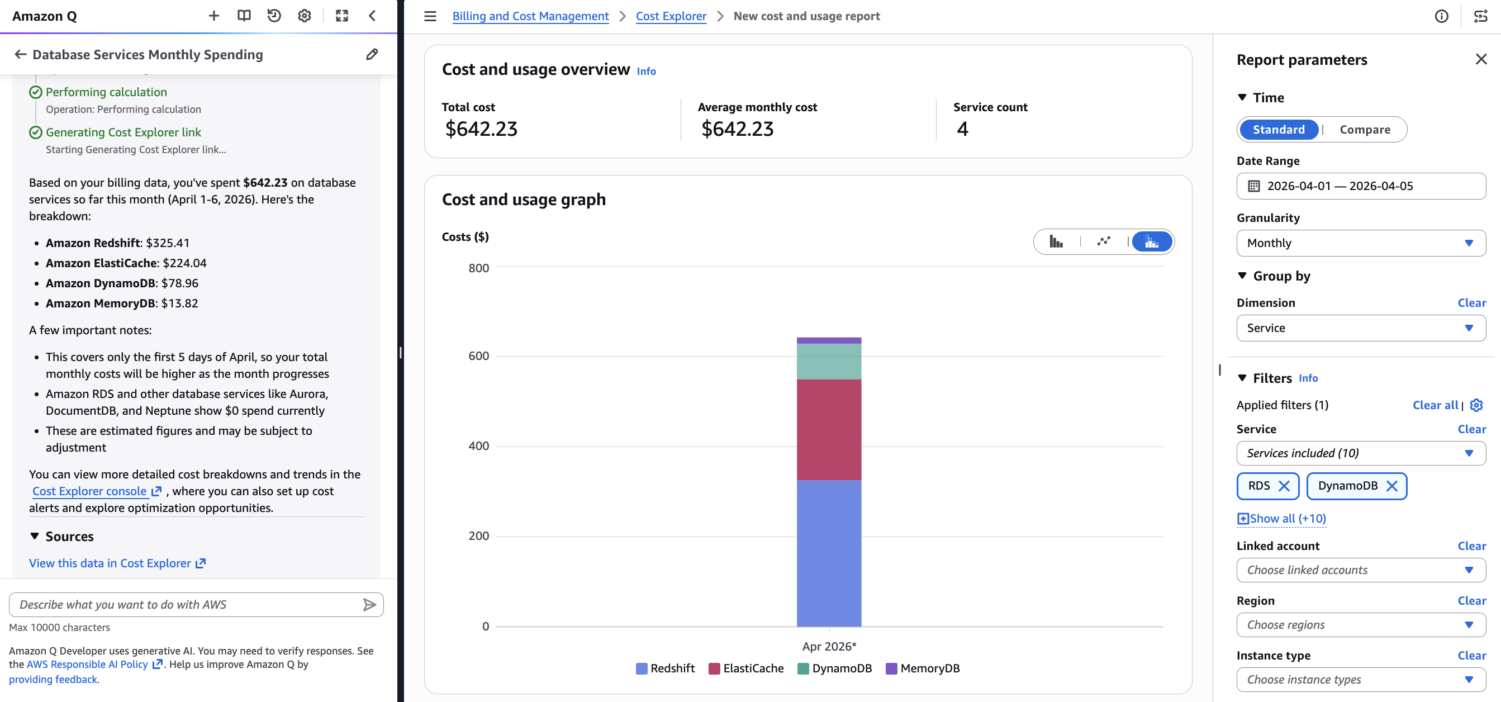Open Cost Explorer from the breadcrumb
Viewport: 1501px width, 702px height.
click(x=671, y=16)
